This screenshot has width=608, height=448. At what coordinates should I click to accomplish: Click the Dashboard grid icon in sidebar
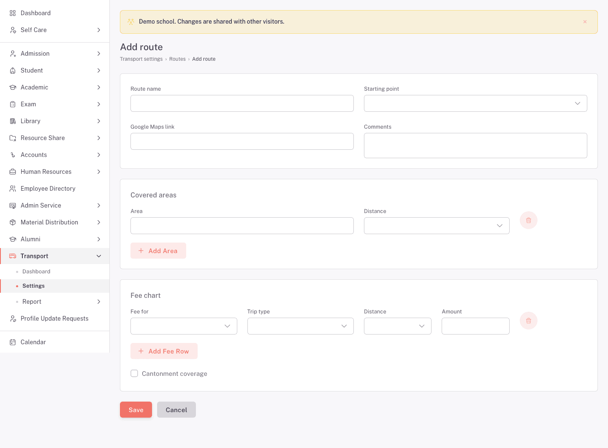(x=13, y=13)
